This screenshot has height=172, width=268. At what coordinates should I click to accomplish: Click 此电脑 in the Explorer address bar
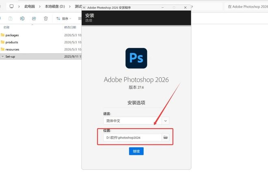coord(30,6)
